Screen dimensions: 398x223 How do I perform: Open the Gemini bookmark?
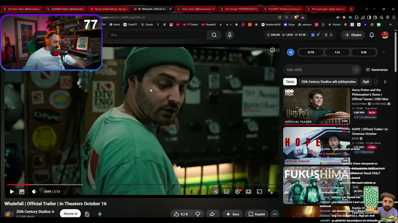coord(335,24)
